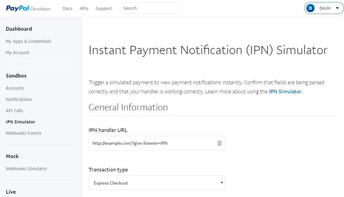Open Webhooks Simulator under Mock

(x=27, y=169)
